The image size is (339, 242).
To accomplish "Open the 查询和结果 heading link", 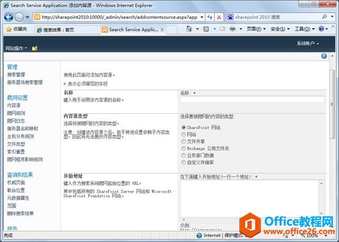I will pos(20,175).
